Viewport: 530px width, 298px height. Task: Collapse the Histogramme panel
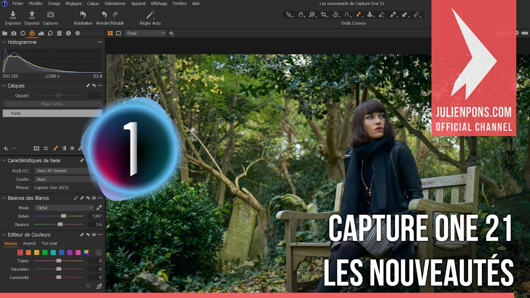coord(4,42)
